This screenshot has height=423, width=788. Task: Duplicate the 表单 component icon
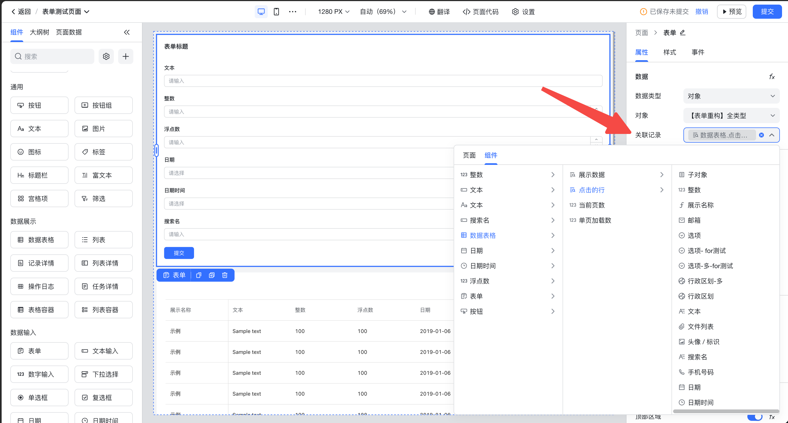(x=212, y=275)
